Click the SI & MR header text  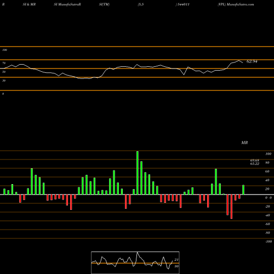point(29,4)
